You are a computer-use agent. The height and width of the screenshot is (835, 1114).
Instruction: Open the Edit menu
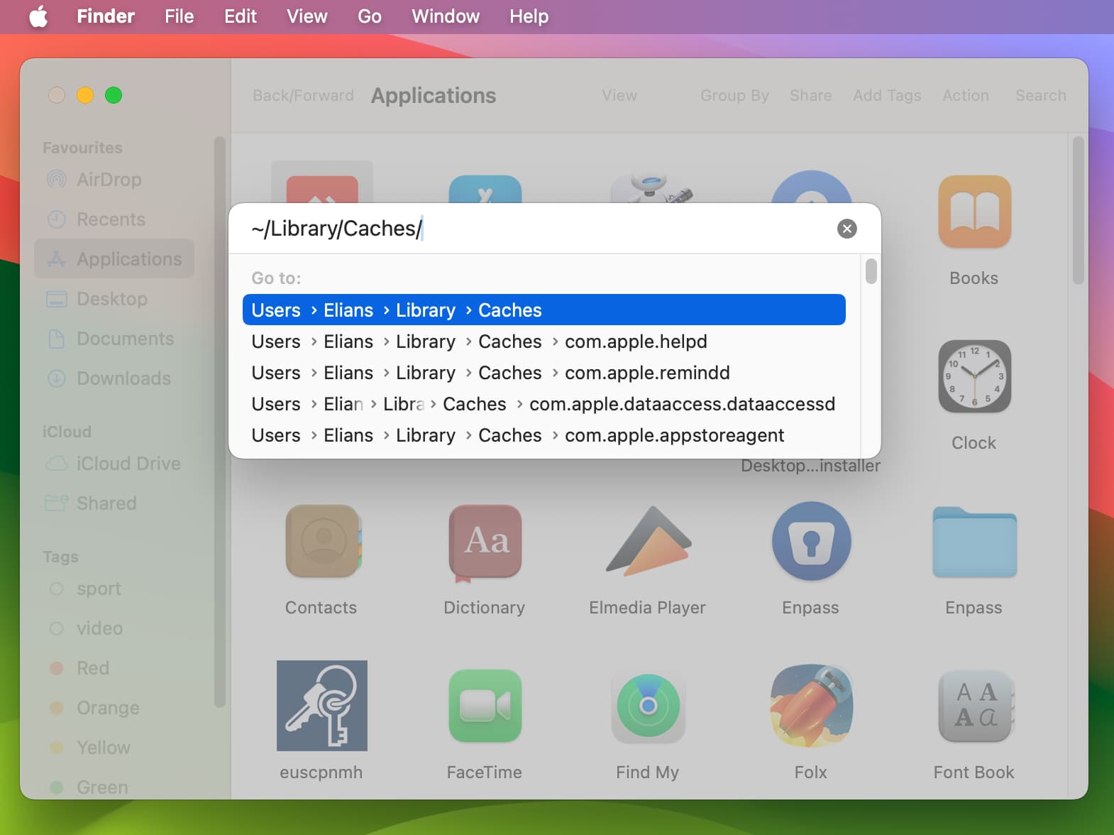click(241, 16)
